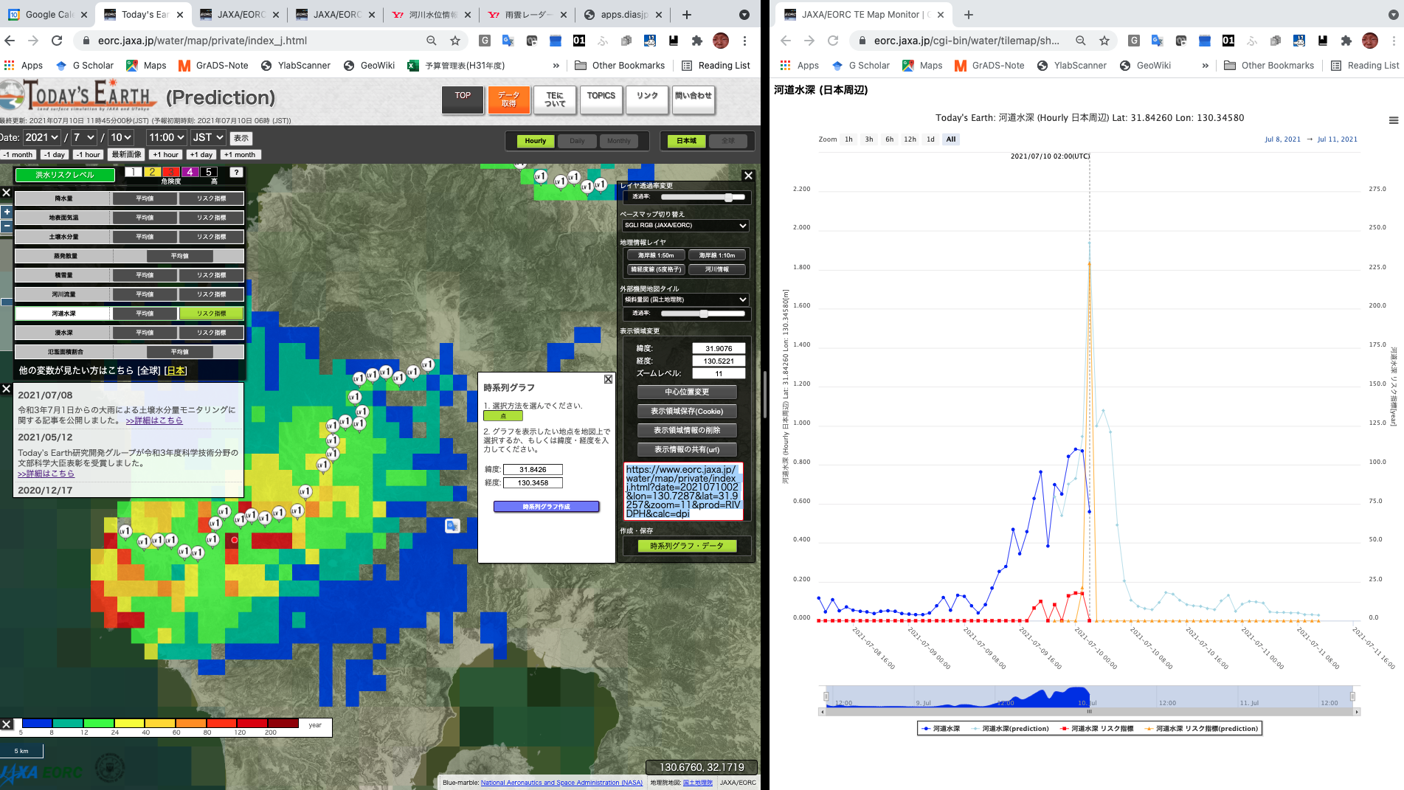
Task: Open the year dropdown showing 2021
Action: pyautogui.click(x=41, y=137)
